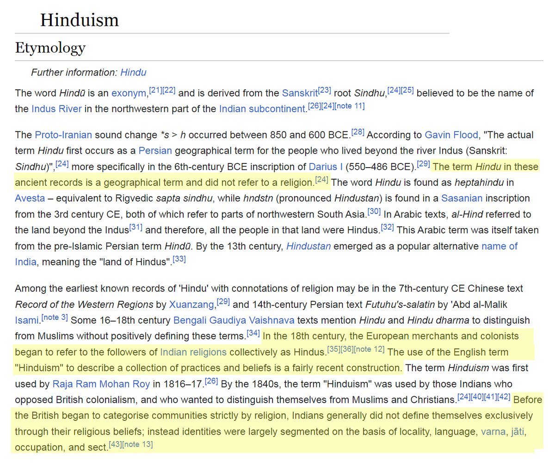Open the [note 11] footnote

tap(350, 106)
